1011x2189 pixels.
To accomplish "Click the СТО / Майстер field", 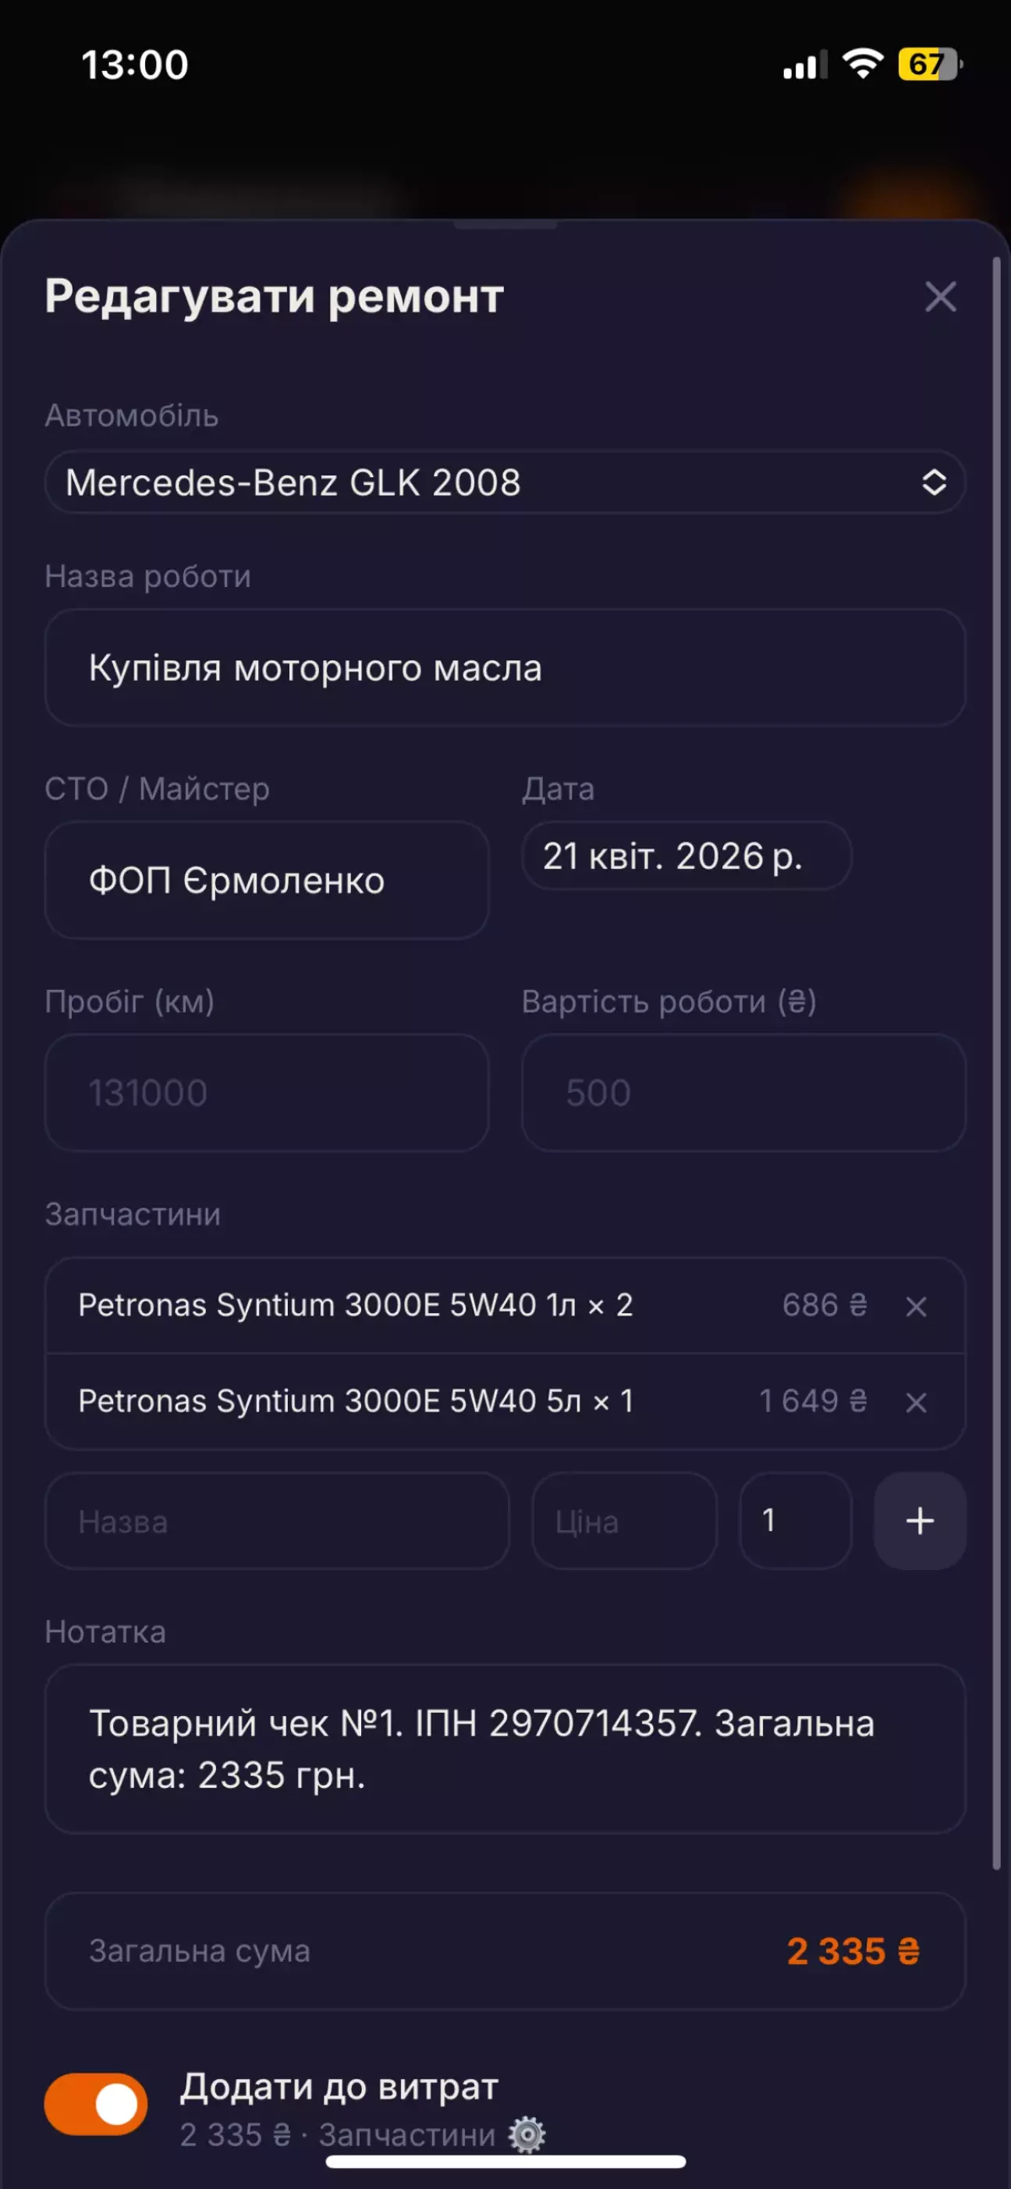I will click(x=266, y=881).
